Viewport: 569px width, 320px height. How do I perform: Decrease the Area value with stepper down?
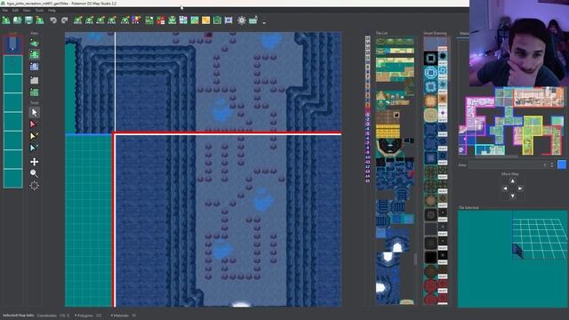tap(551, 166)
